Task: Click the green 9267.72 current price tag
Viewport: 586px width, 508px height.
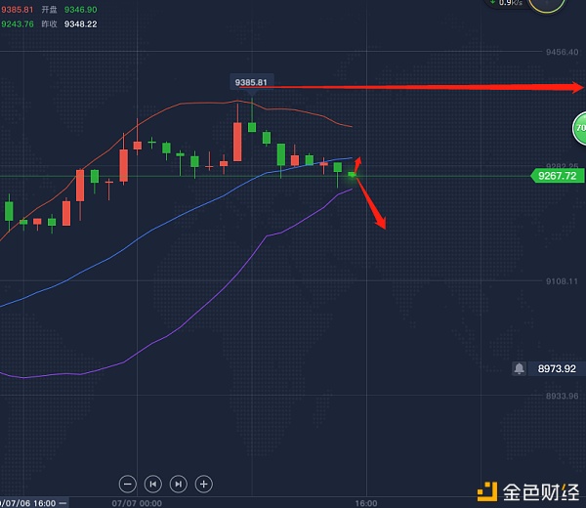Action: pos(558,176)
